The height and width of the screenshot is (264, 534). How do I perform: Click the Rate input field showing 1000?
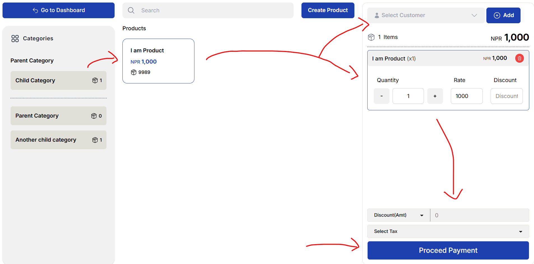tap(466, 96)
